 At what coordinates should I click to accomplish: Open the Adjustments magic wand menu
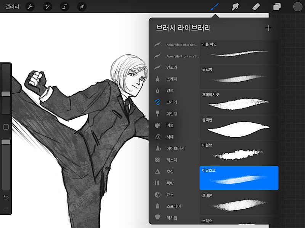point(47,7)
